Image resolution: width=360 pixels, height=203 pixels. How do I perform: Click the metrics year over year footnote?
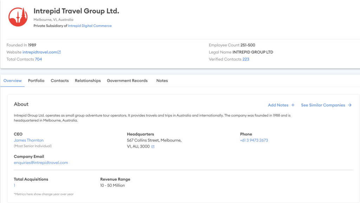click(44, 194)
